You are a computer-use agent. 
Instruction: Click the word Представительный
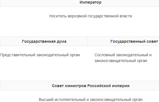click(18, 55)
